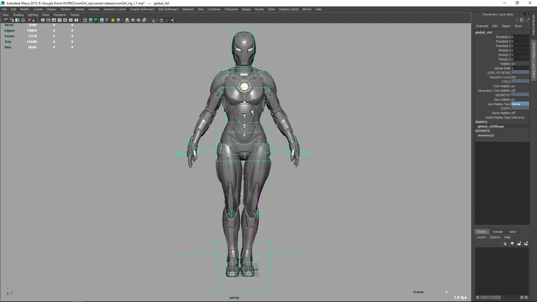Open the Create Deformers menu
Viewport: 537px width, 302px height.
[x=142, y=9]
